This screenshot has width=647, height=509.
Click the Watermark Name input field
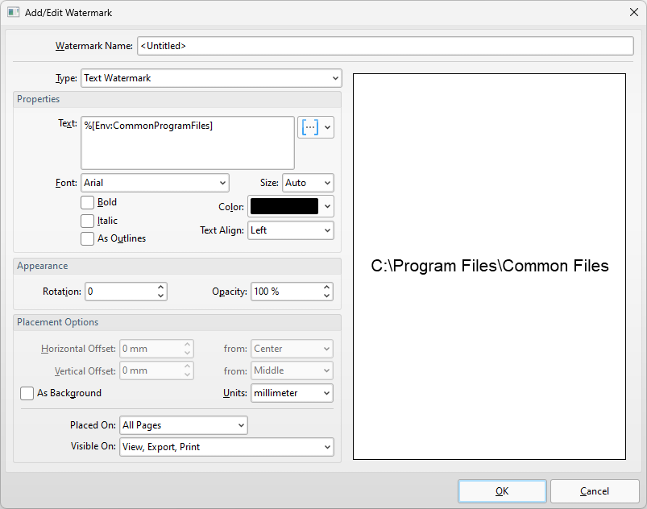click(385, 46)
